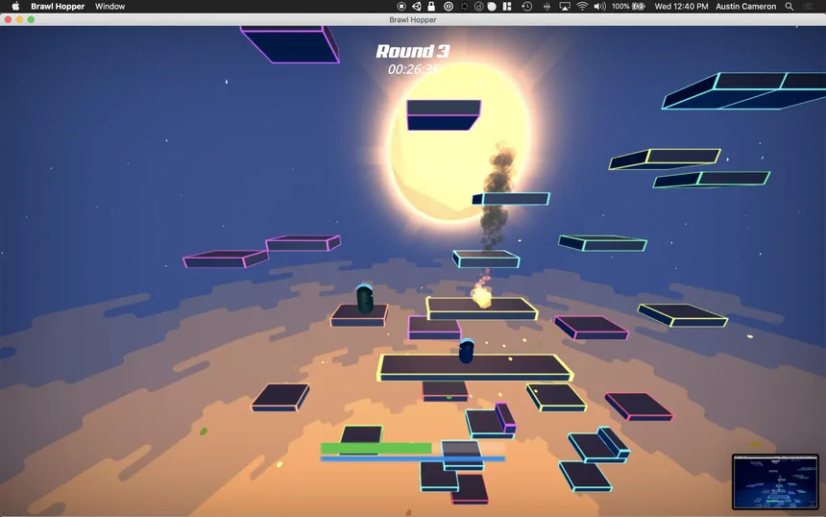Click the minimap thumbnail in corner
This screenshot has height=517, width=826.
(x=775, y=481)
